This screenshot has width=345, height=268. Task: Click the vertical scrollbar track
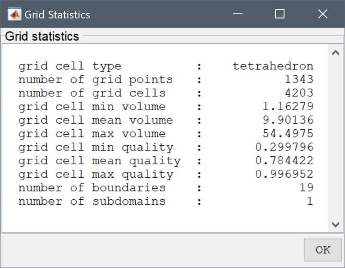point(335,138)
